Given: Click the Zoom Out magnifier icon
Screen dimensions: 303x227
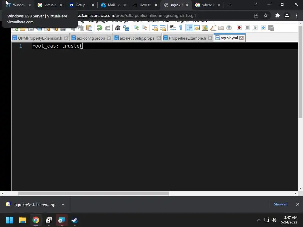Looking at the screenshot, I should point(144,28).
